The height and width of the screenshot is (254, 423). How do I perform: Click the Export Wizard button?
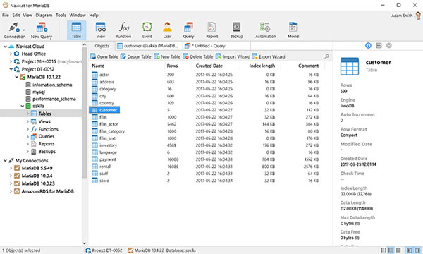point(269,56)
